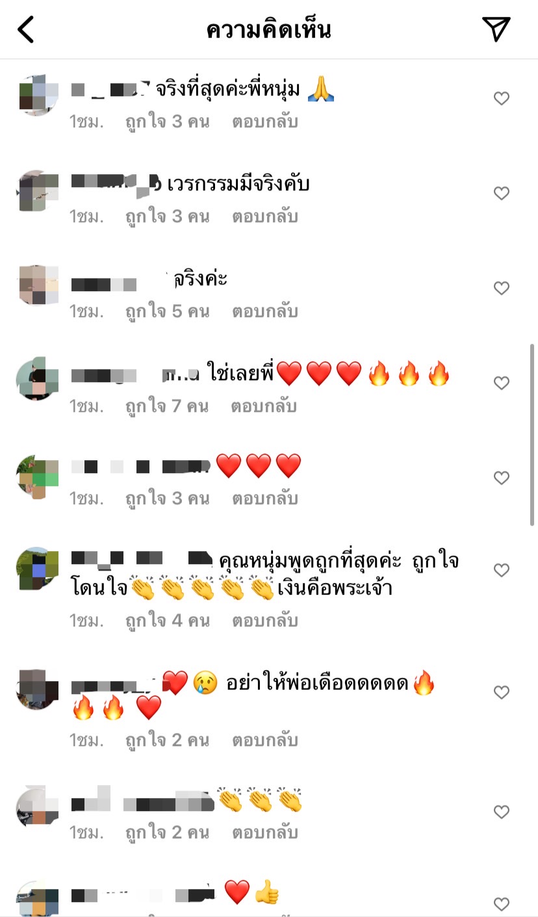Image resolution: width=538 pixels, height=917 pixels.
Task: Like the "ใช่เลยพี่" comment with heart icon
Action: [502, 383]
